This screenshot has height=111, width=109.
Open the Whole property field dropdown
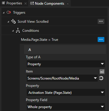click(66, 107)
